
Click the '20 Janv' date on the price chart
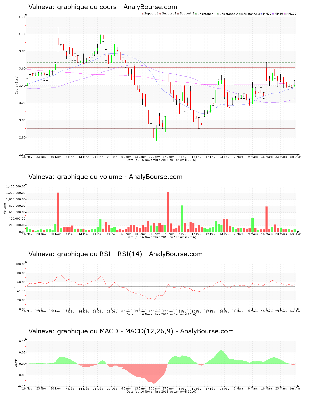tap(154, 157)
